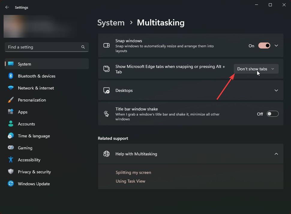Expand the Desktops section

point(276,90)
